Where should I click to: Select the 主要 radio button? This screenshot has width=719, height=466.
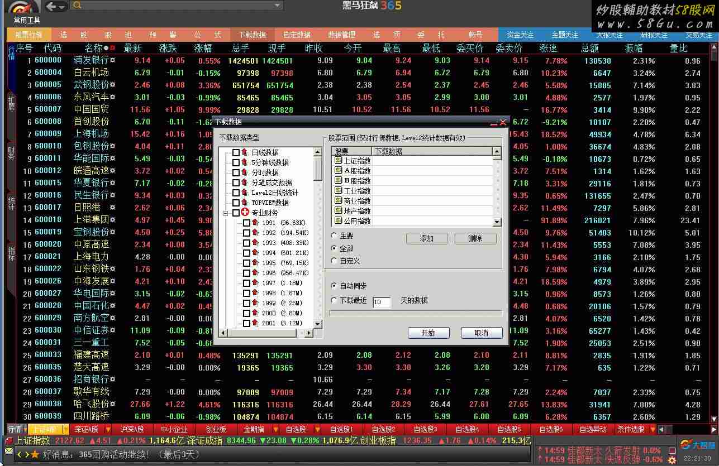pos(334,236)
